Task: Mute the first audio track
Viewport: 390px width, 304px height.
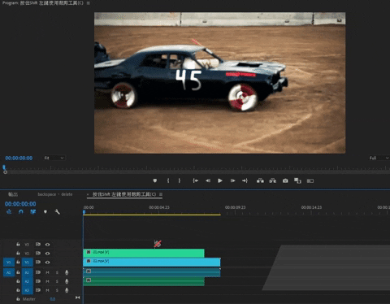Action: click(47, 272)
